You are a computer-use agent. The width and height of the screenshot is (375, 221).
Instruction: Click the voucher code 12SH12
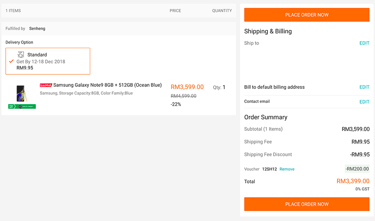[270, 169]
